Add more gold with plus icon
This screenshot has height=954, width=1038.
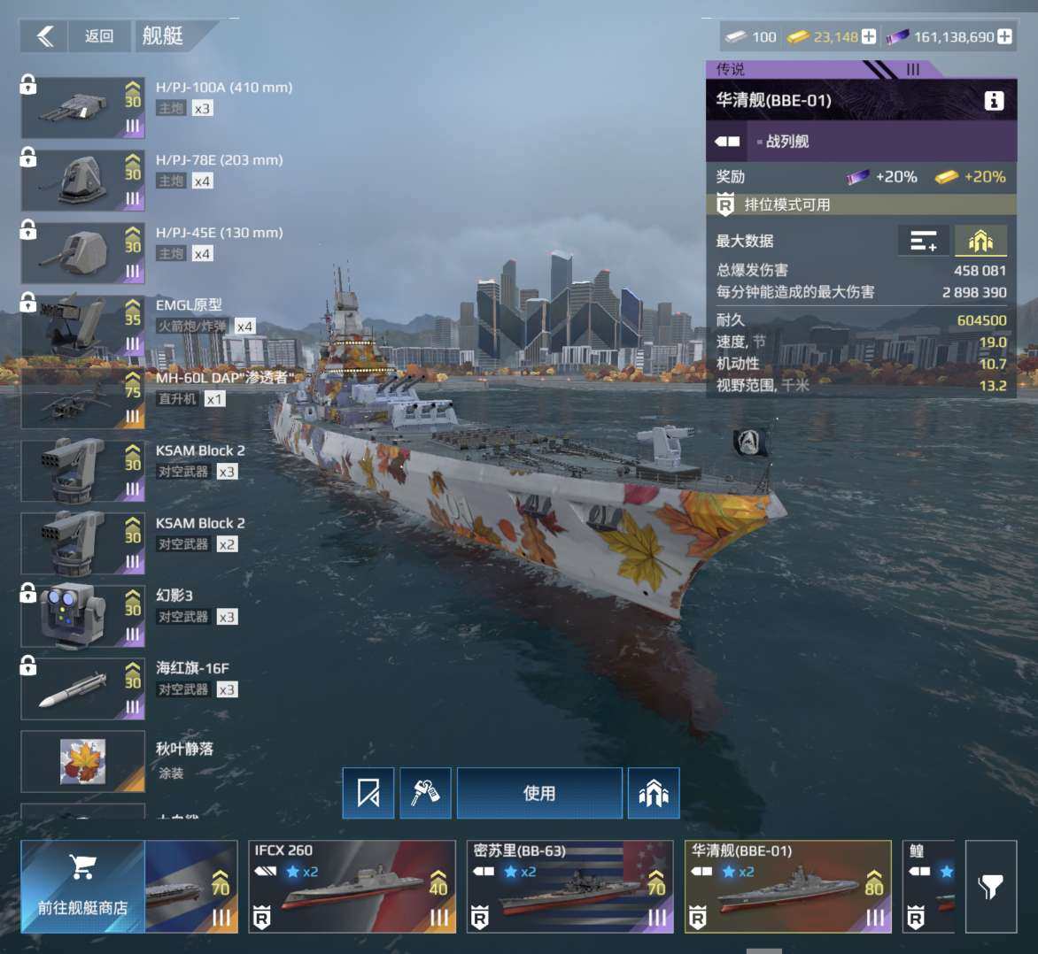pos(869,37)
